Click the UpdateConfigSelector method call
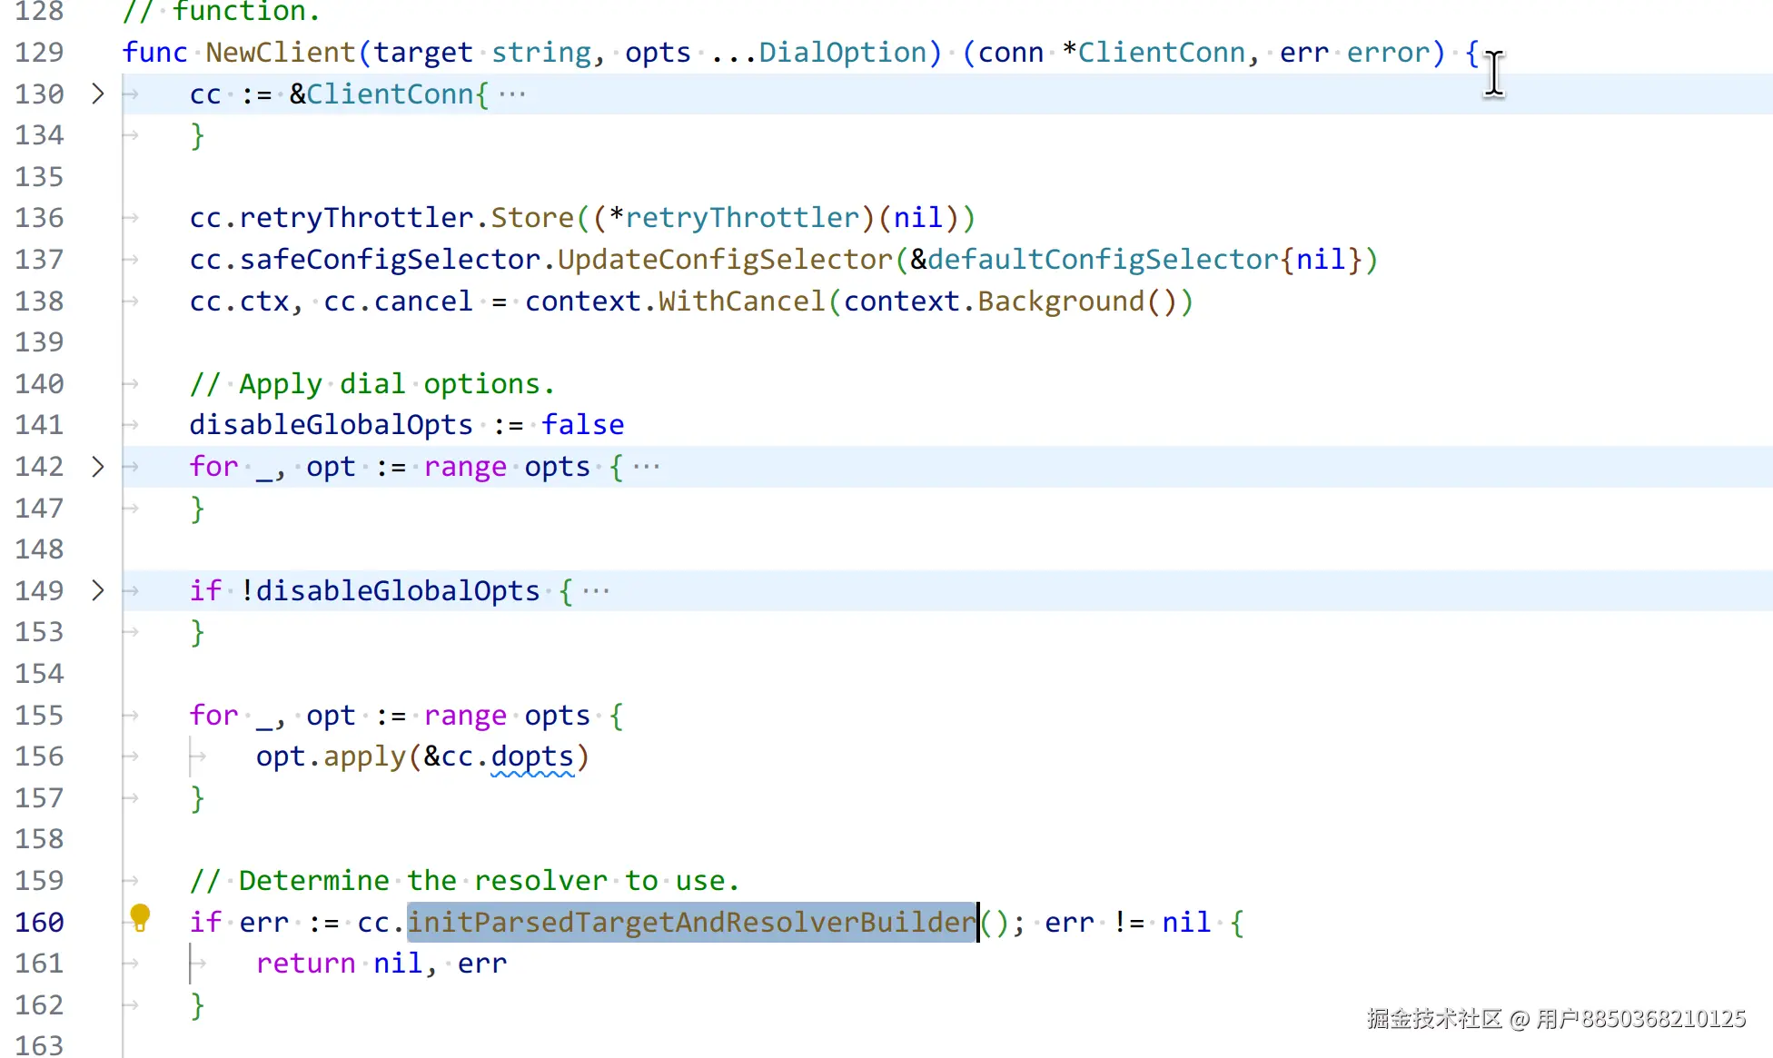 [724, 260]
